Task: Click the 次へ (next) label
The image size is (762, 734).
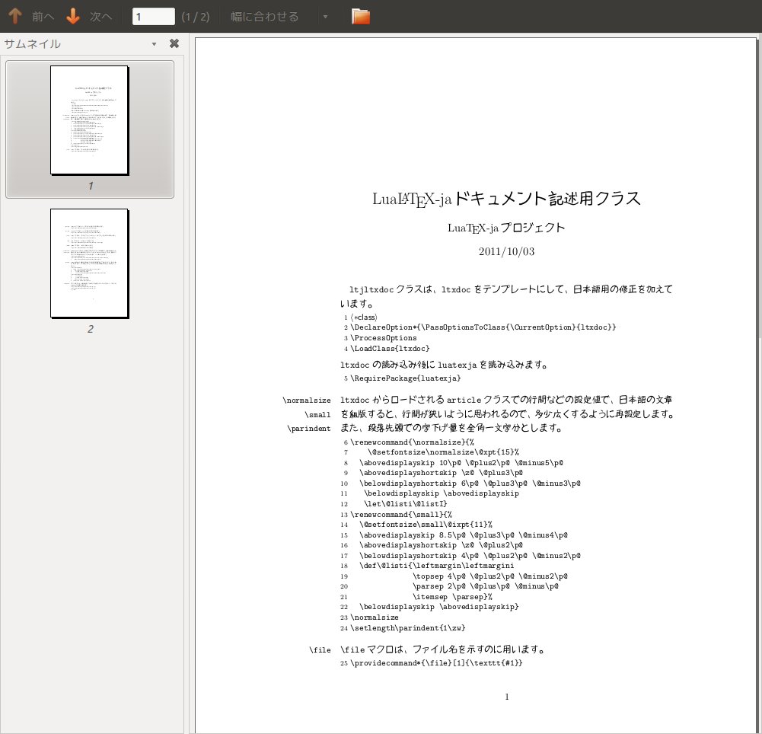Action: [x=101, y=17]
